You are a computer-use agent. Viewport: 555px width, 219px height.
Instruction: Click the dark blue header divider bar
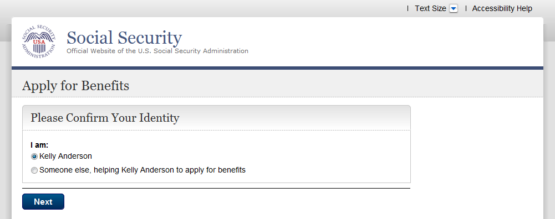277,68
